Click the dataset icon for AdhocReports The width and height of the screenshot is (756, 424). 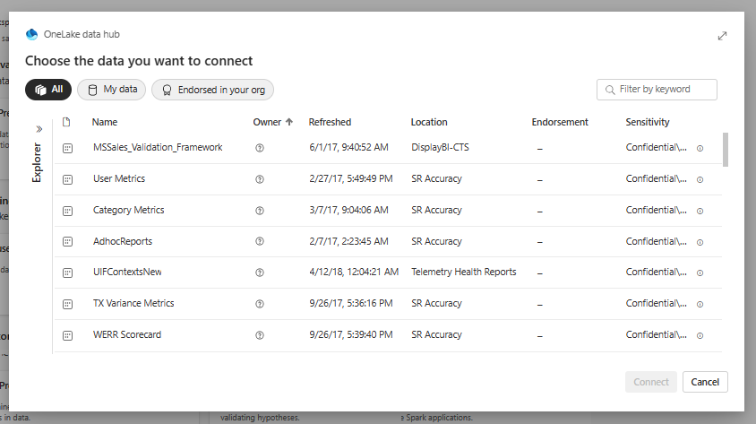(67, 242)
